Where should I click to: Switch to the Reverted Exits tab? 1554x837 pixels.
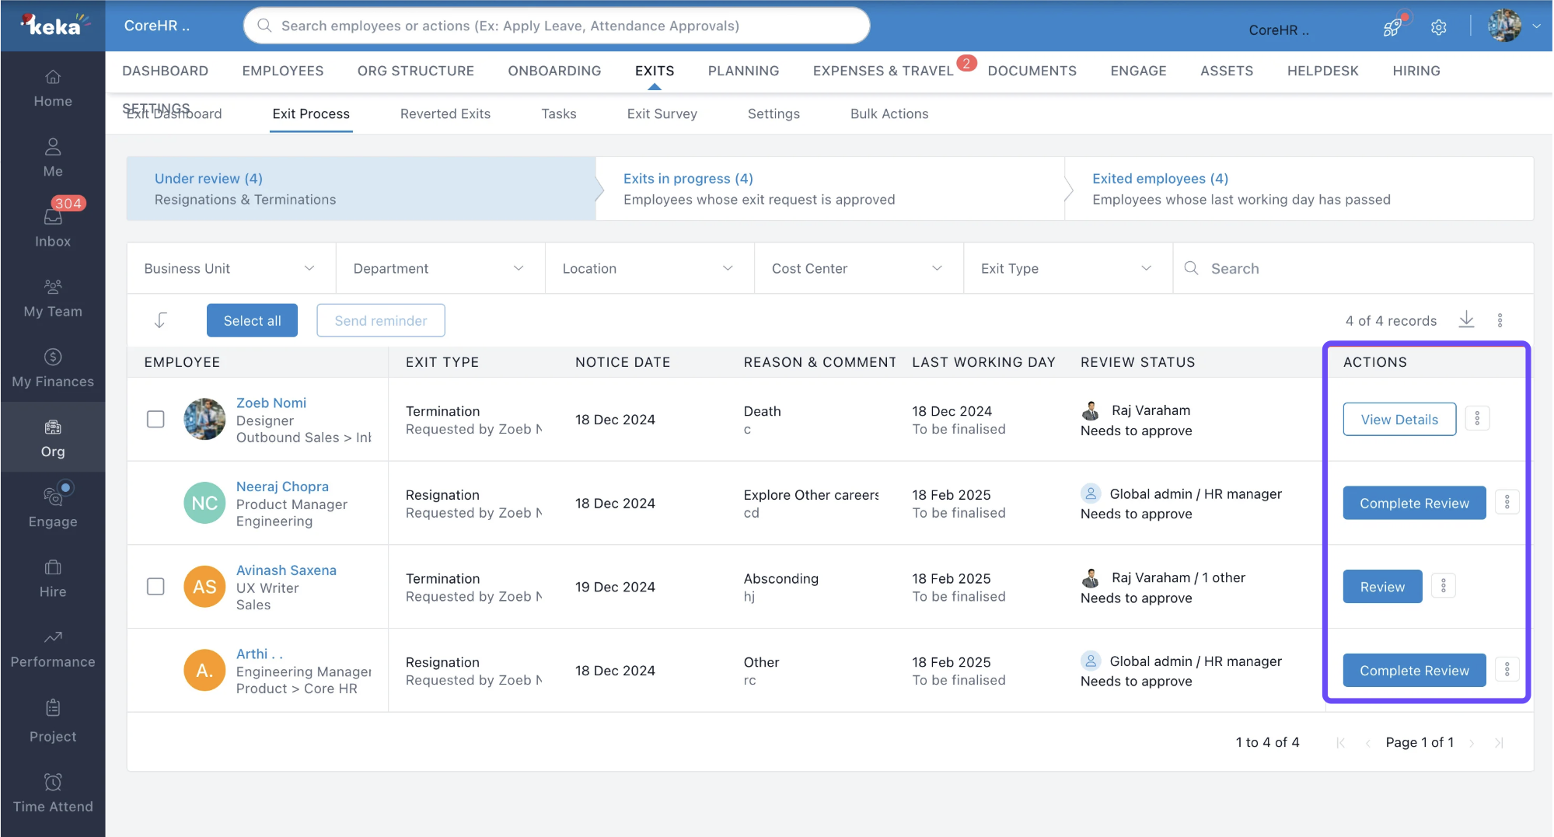(x=445, y=113)
